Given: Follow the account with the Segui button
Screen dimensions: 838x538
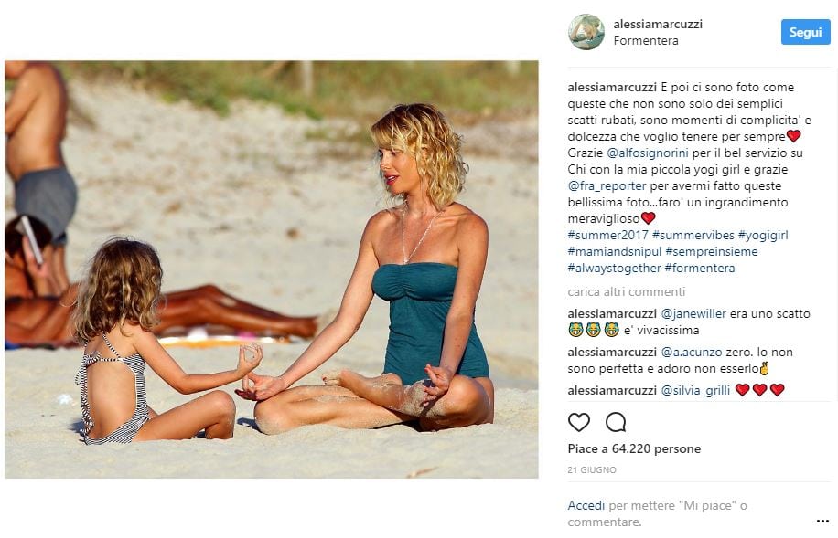Looking at the screenshot, I should (x=805, y=32).
